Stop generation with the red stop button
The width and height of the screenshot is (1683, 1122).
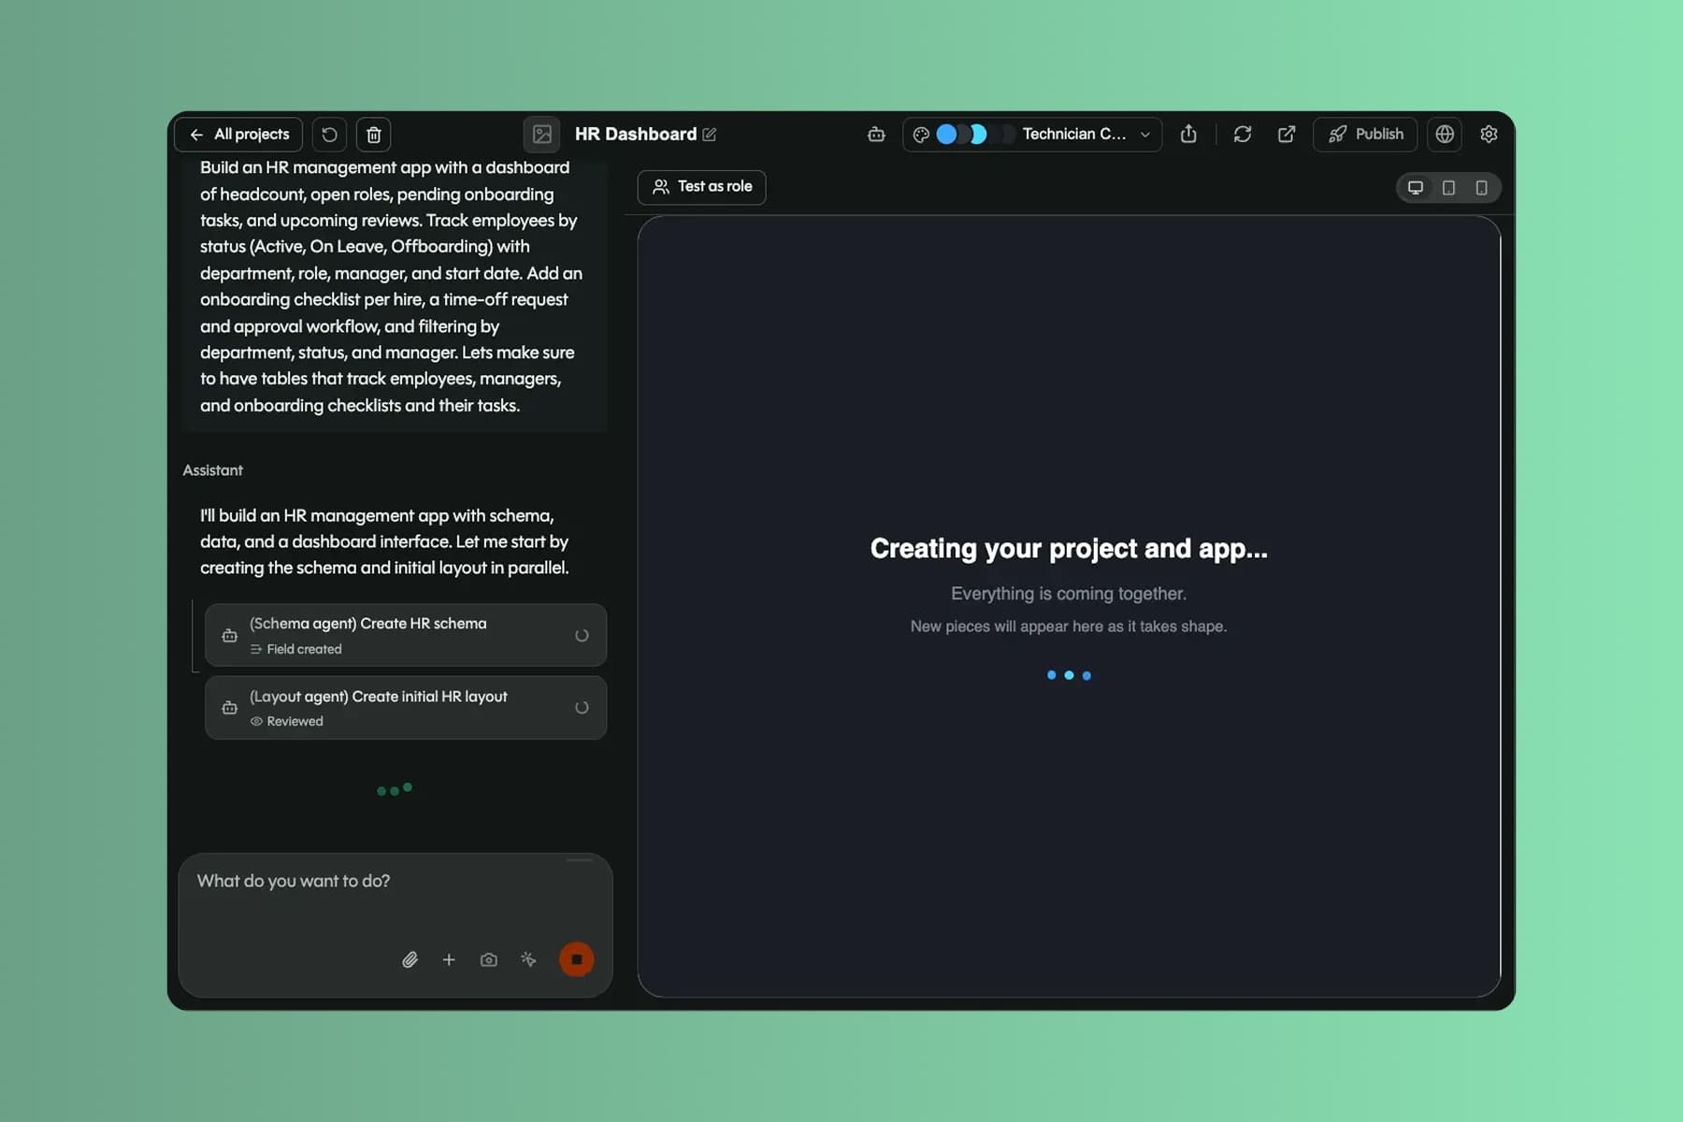pos(576,959)
